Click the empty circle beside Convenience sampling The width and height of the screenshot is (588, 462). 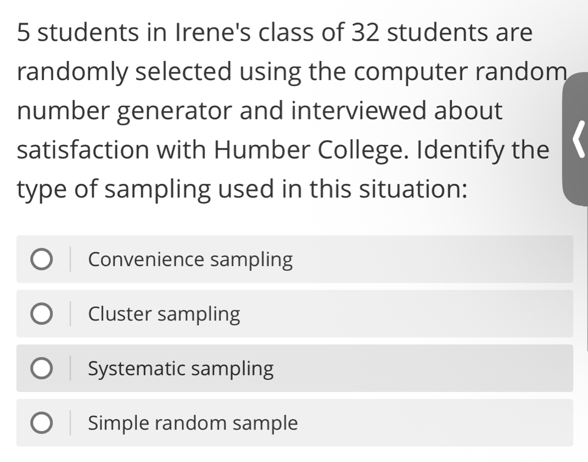click(x=41, y=259)
